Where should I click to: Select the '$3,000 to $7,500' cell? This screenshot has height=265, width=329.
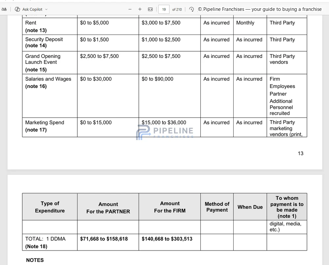(x=161, y=23)
